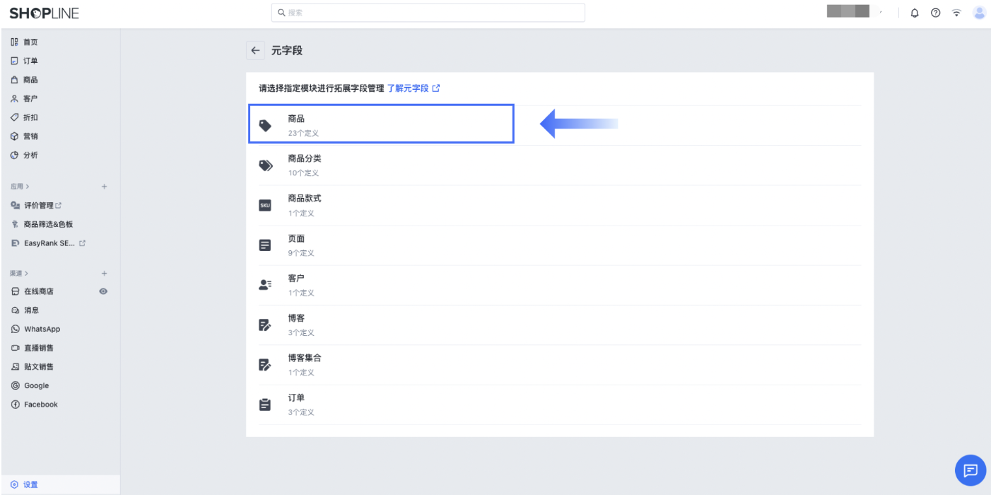
Task: Click the 营销 cube icon
Action: (15, 136)
